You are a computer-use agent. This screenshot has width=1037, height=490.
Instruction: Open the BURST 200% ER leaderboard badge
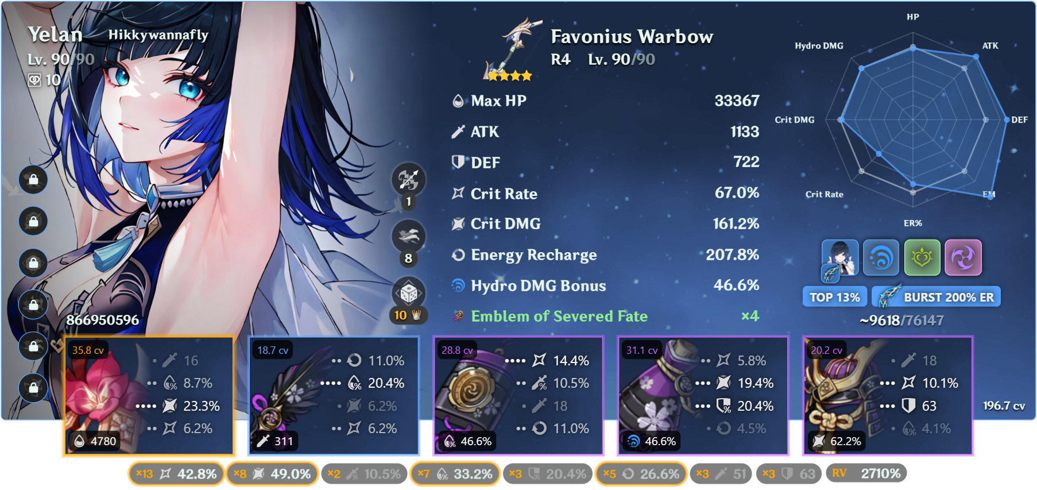point(936,297)
